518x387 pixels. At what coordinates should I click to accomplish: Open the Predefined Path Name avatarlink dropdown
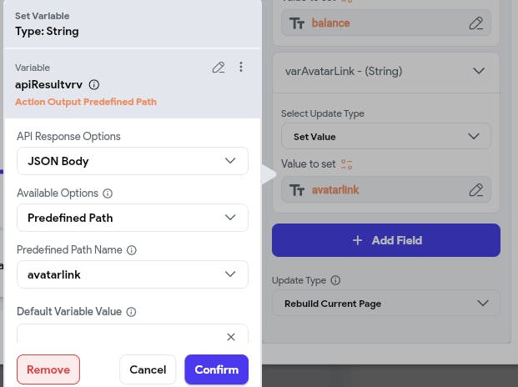(133, 274)
